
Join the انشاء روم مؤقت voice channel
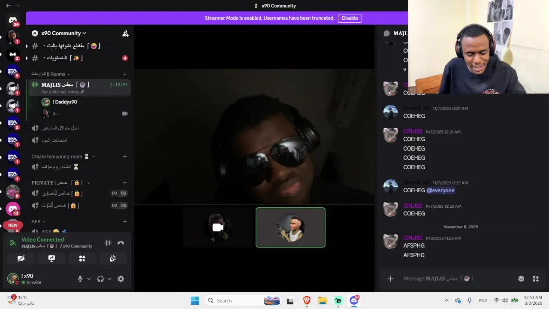(x=79, y=167)
